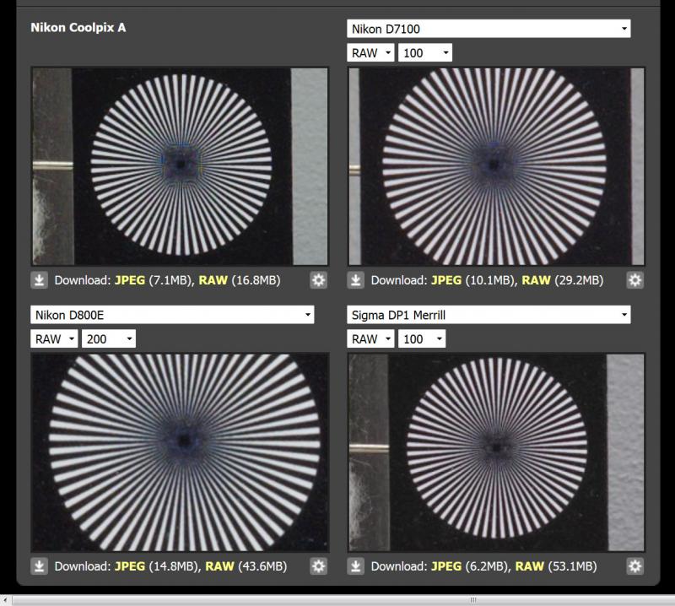Open settings gear for Sigma DP1 Merrill image
Viewport: 675px width, 606px height.
[x=635, y=566]
